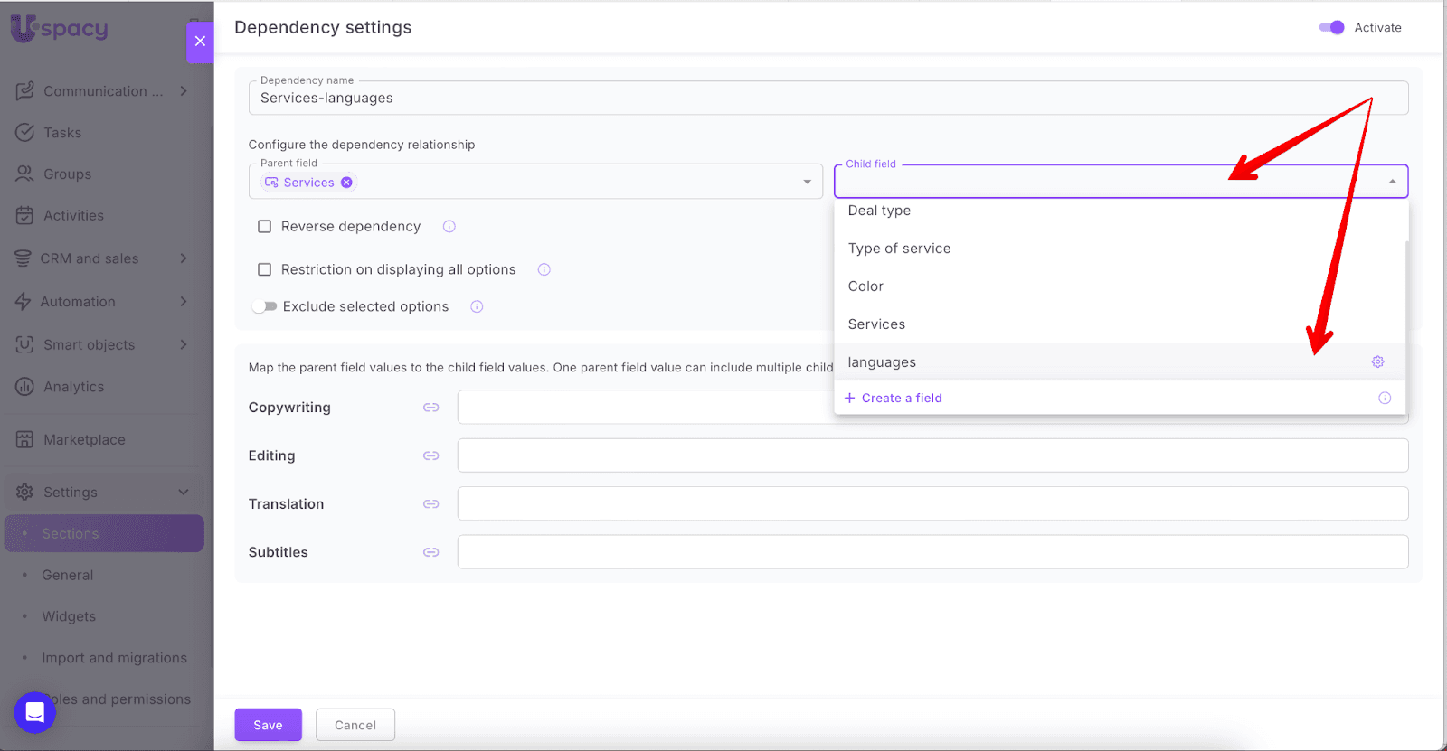
Task: Click info icon beside Reverse dependency
Action: click(x=449, y=227)
